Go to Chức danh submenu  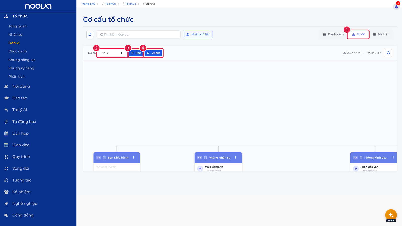pyautogui.click(x=18, y=51)
